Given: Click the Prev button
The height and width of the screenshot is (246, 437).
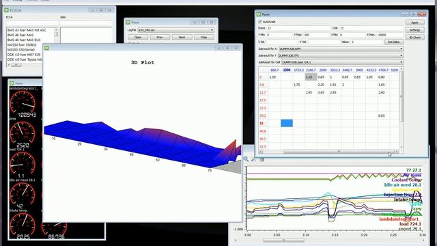Looking at the screenshot, I should (160, 37).
